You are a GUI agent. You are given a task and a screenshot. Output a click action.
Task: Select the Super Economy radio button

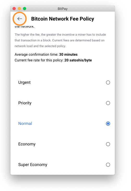[x=108, y=165]
